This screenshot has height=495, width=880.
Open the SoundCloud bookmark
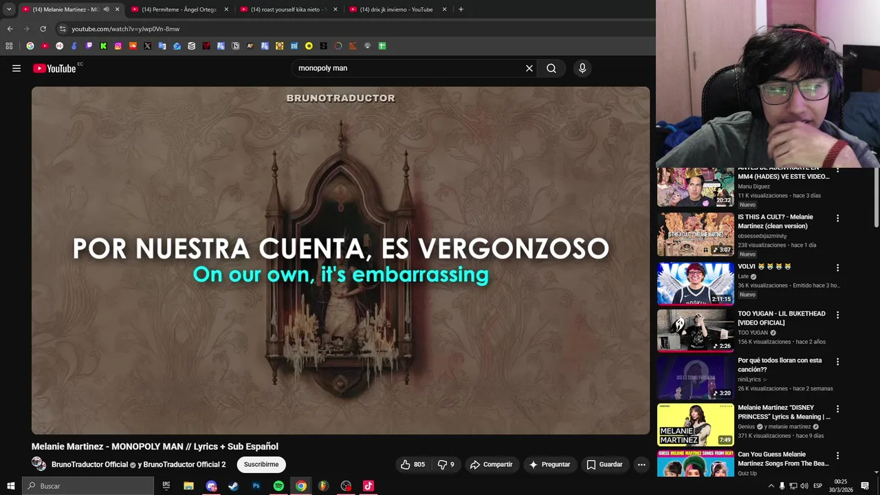click(x=133, y=46)
